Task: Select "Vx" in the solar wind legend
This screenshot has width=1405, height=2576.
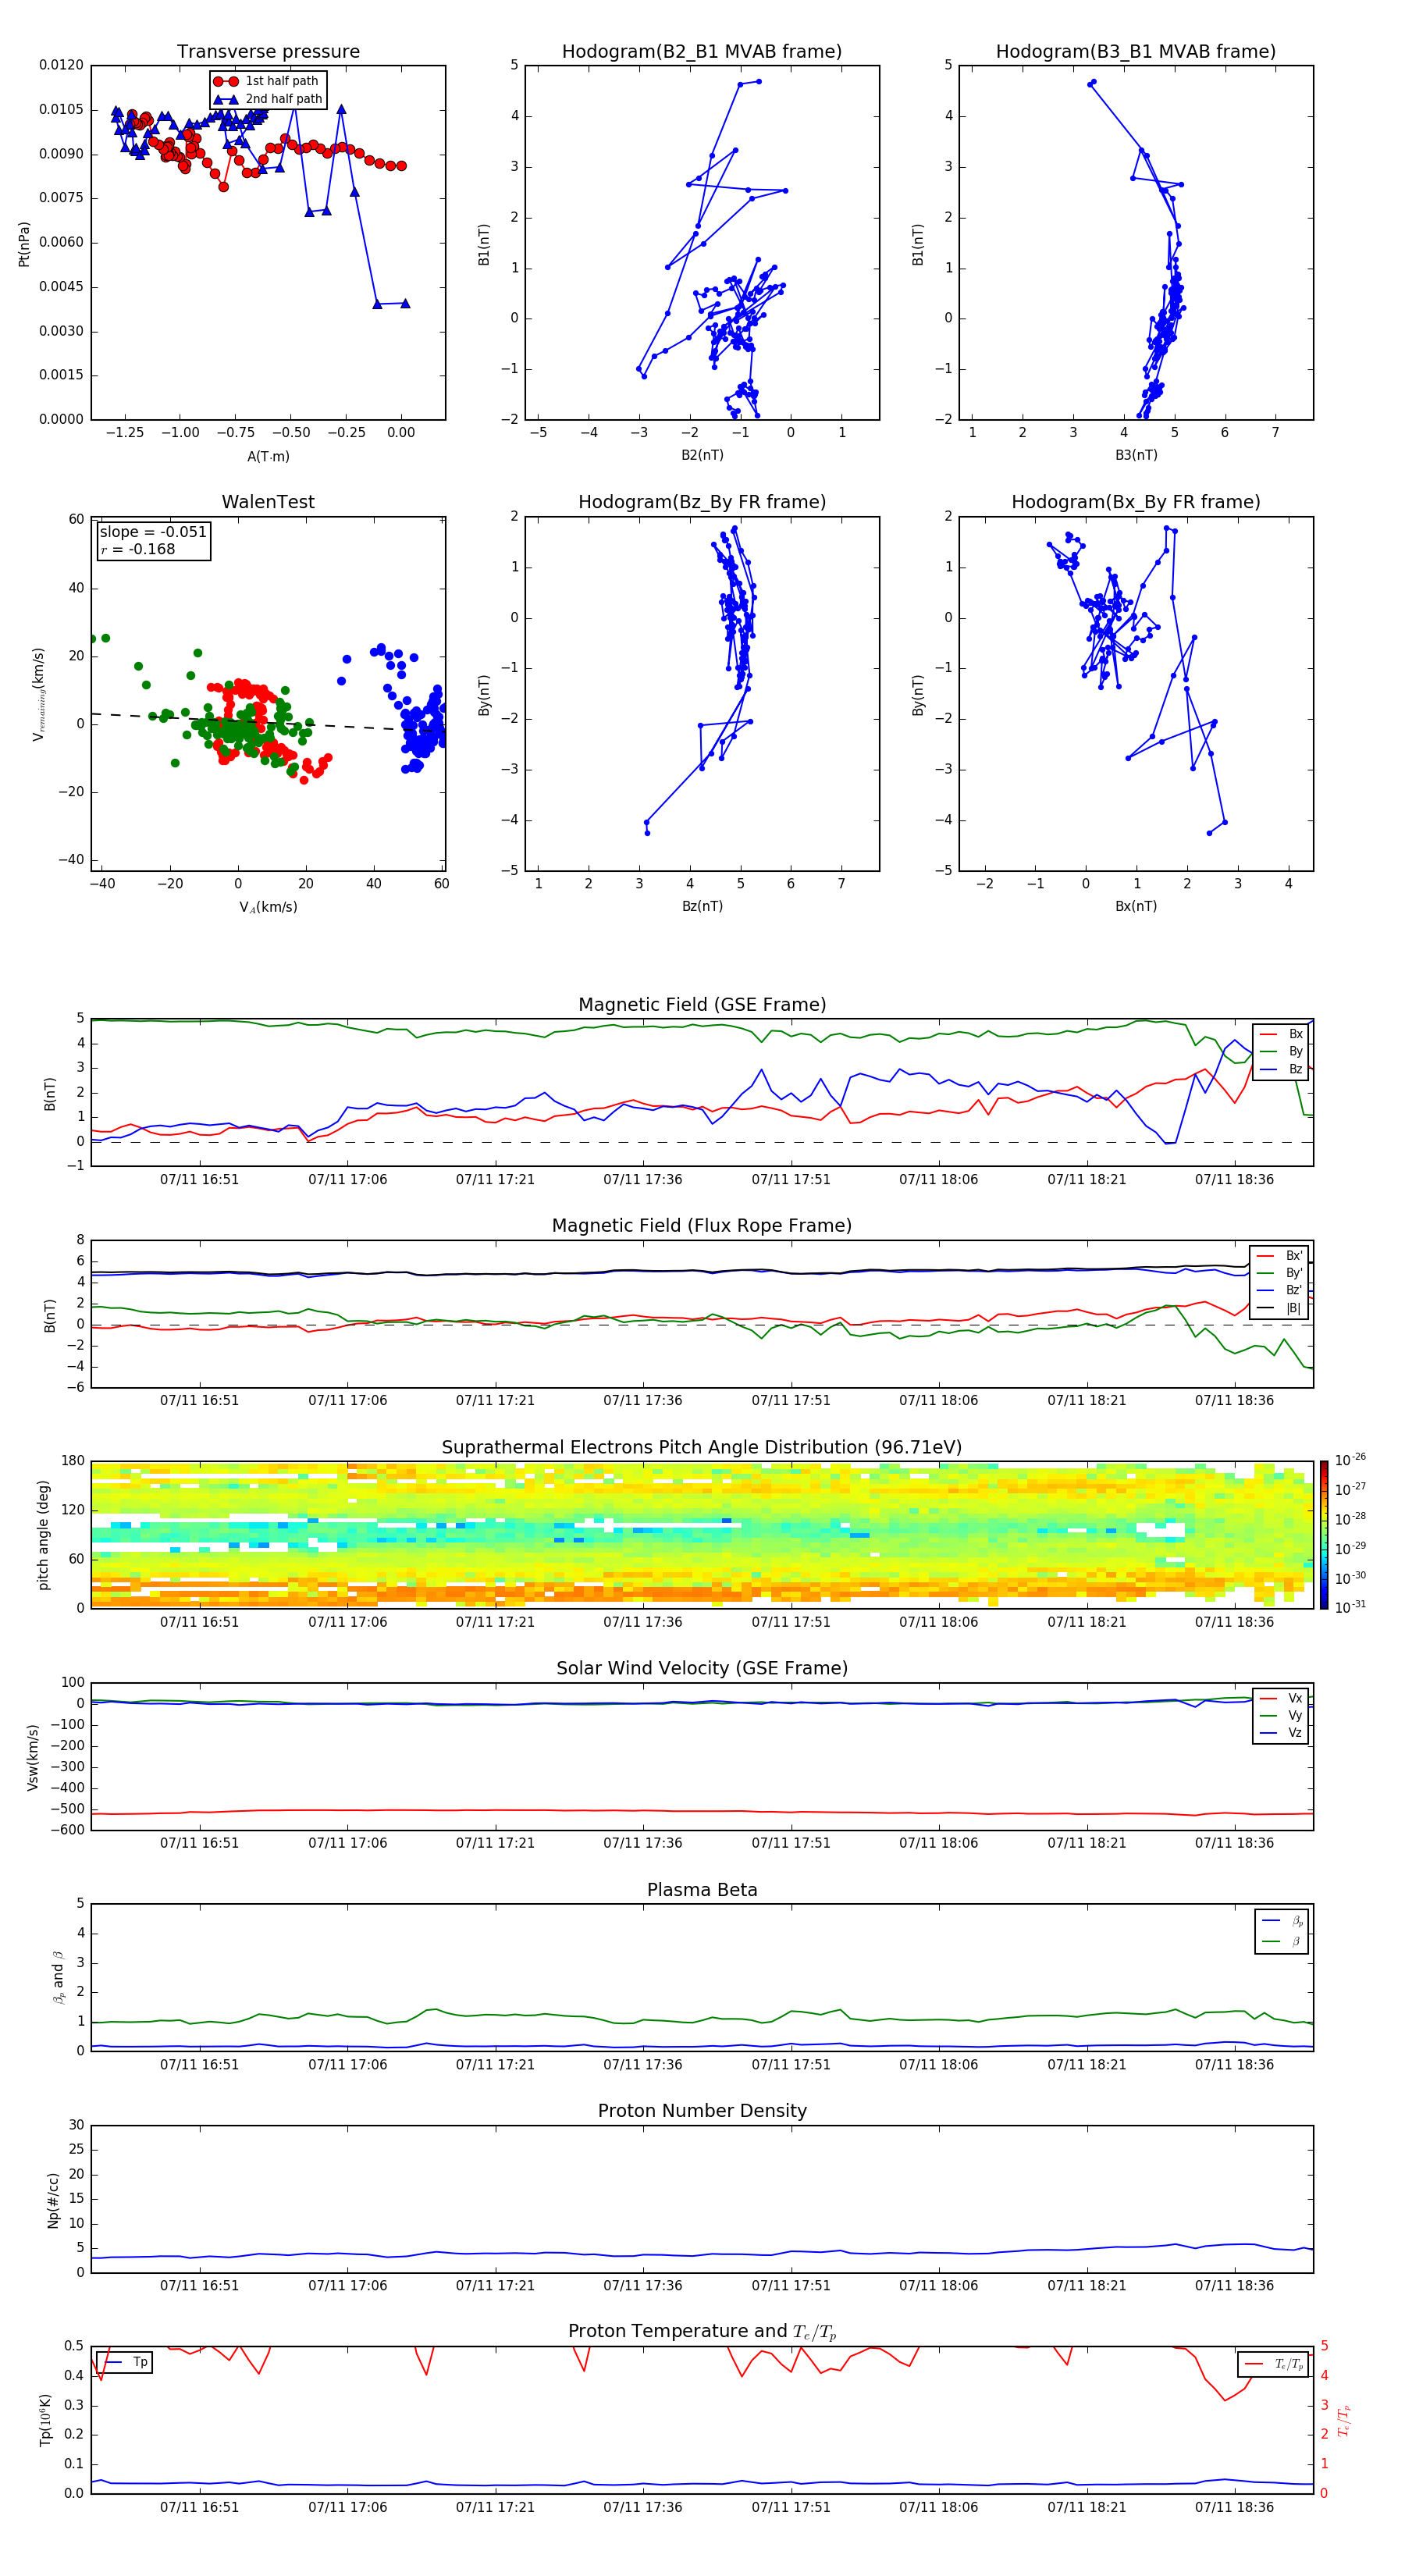Action: click(1282, 1698)
